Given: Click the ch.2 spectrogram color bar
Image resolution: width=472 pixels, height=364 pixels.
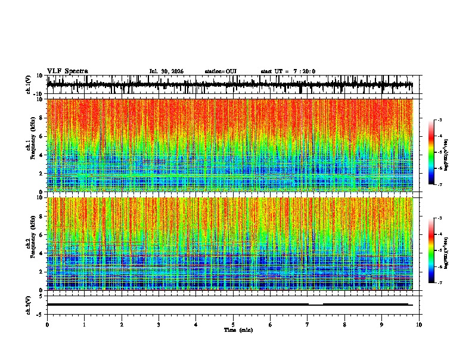Looking at the screenshot, I should pos(431,250).
